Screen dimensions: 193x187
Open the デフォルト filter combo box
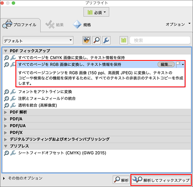38,40
